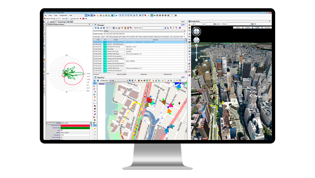
Task: Select the Satellit map type
Action: click(248, 28)
